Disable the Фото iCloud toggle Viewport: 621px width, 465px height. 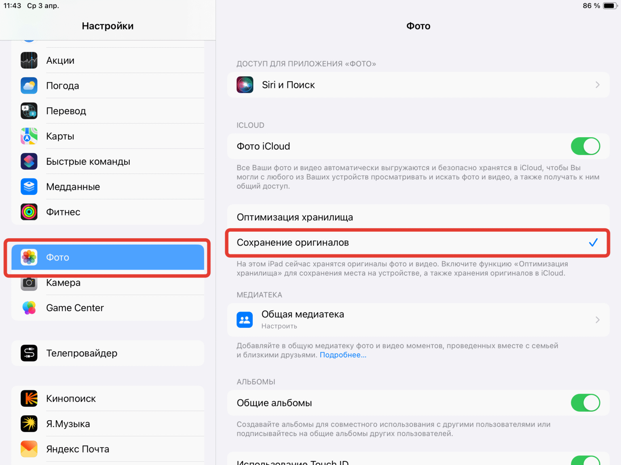(x=585, y=146)
